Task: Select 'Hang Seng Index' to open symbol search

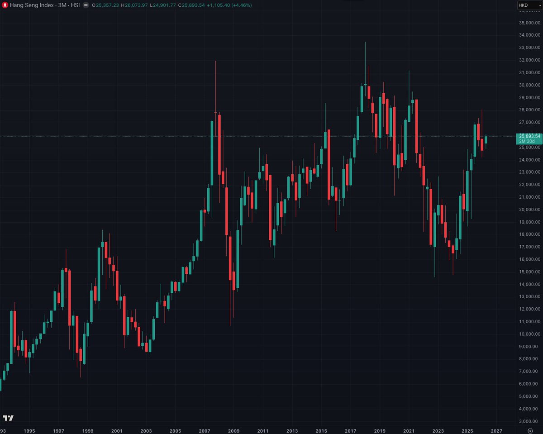Action: click(x=32, y=5)
